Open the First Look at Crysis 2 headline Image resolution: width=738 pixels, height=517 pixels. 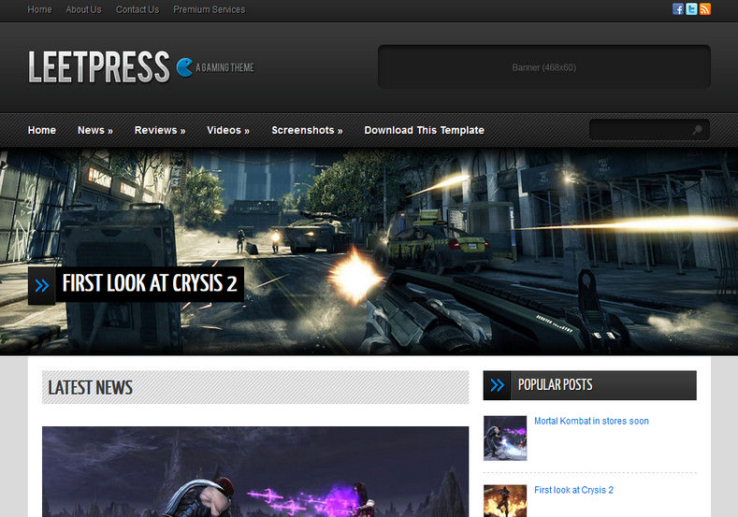pyautogui.click(x=150, y=283)
